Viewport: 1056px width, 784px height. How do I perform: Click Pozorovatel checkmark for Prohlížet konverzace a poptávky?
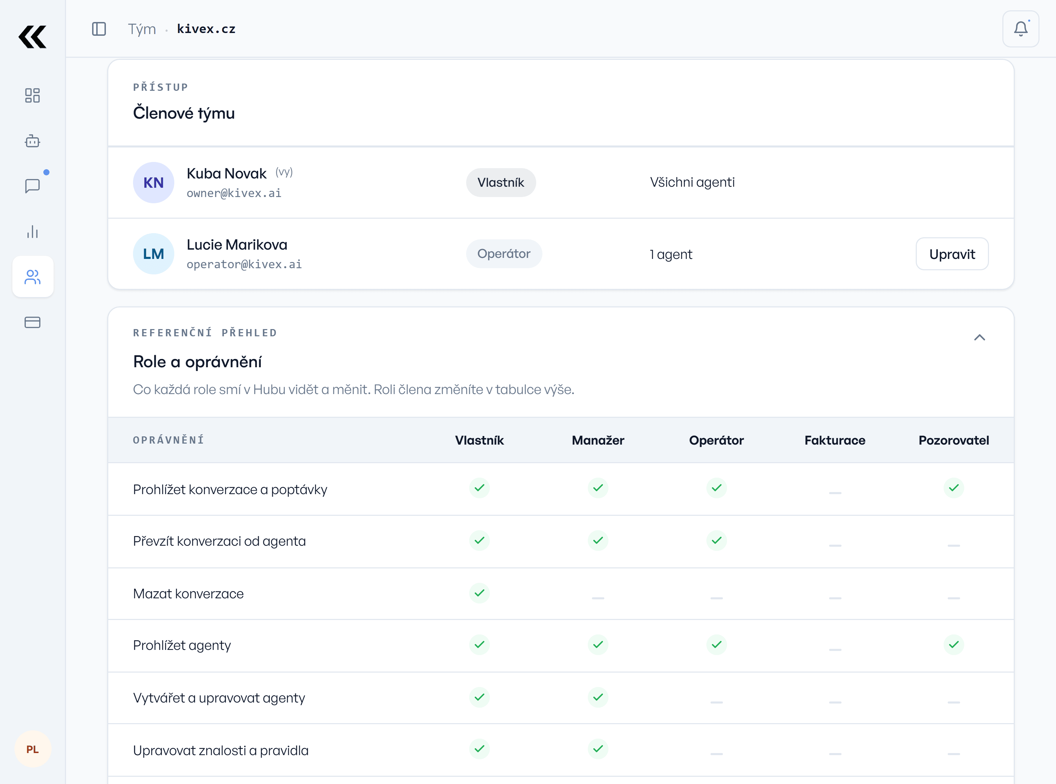pos(954,487)
